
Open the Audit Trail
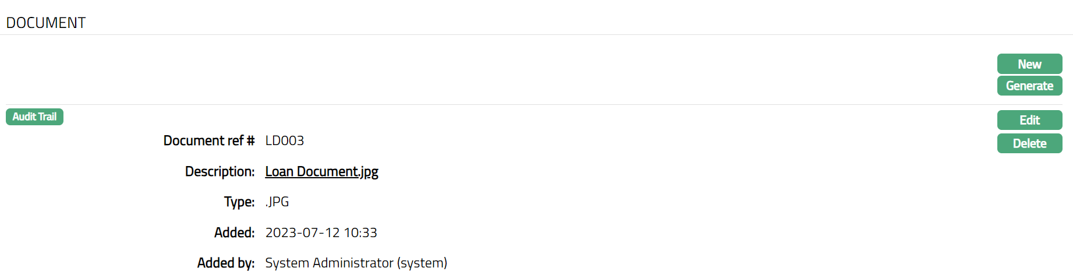34,117
